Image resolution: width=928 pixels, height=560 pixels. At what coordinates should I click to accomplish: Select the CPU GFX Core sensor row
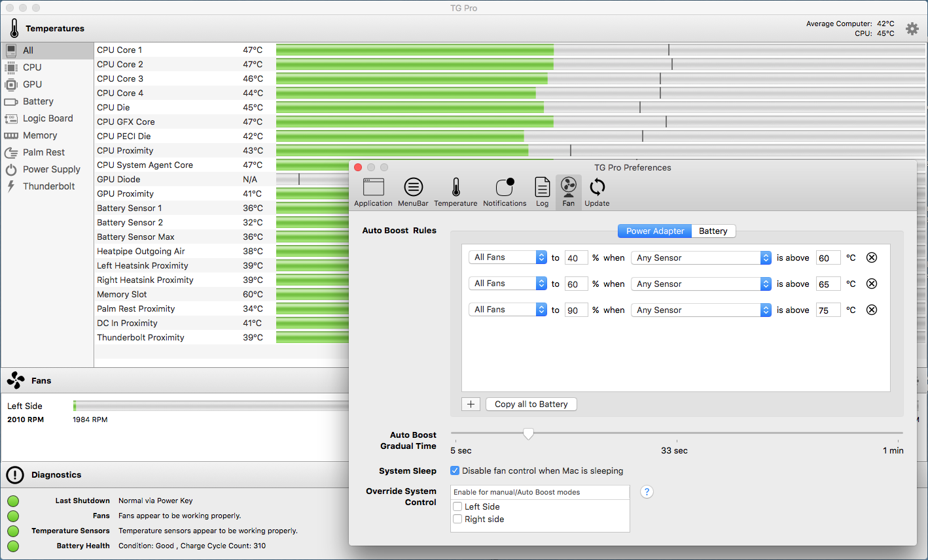point(510,122)
